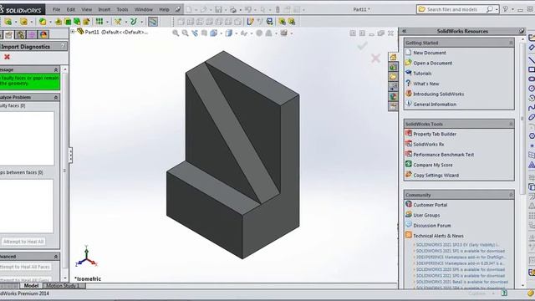This screenshot has height=301, width=535.
Task: Pin the SolidWorks menu bar
Action: [178, 9]
